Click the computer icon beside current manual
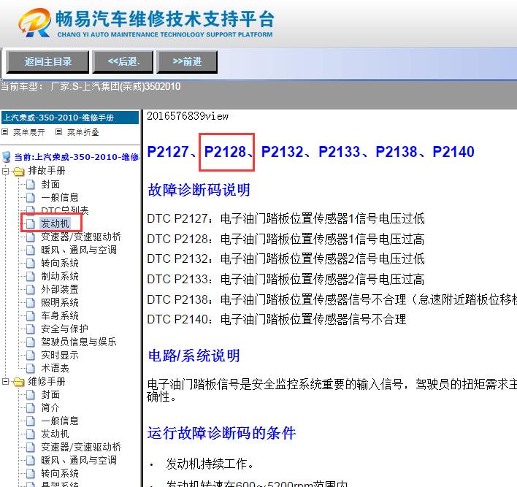Image resolution: width=517 pixels, height=487 pixels. [6, 157]
